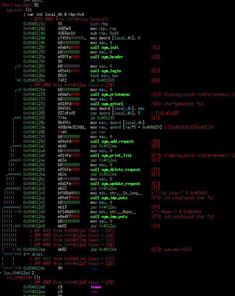Click the ';[9]' reference marker
The height and width of the screenshot is (296, 235).
tap(156, 146)
